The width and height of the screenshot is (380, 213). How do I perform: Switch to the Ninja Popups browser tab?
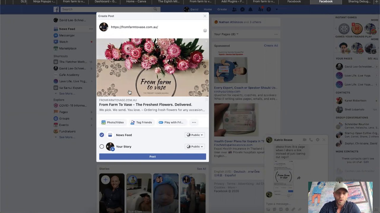coord(44,1)
